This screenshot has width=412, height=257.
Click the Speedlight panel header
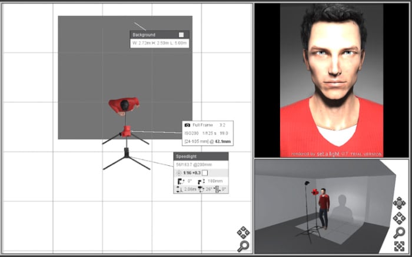tap(201, 156)
